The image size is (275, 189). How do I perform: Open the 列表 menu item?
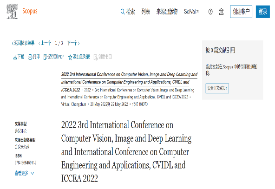[145, 12]
